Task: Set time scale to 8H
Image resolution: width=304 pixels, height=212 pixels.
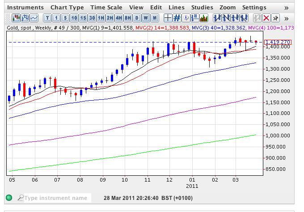Action: (x=128, y=18)
